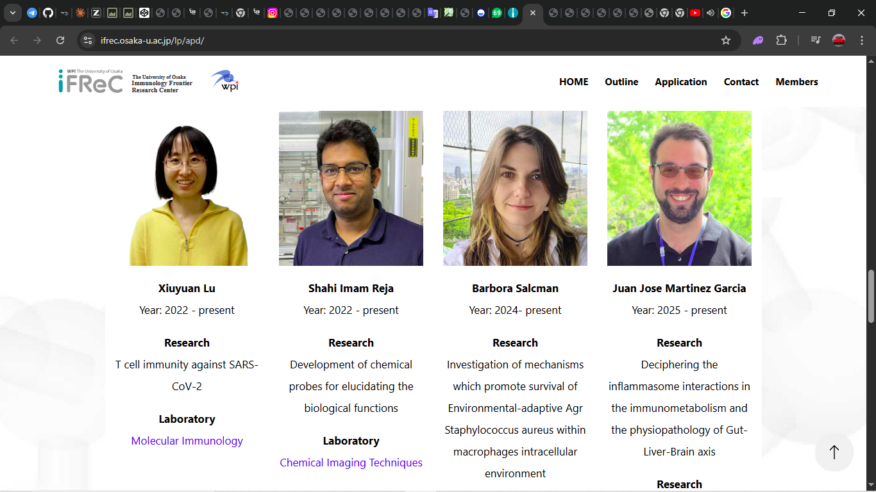Open the Extensions puzzle menu
The width and height of the screenshot is (876, 492).
781,40
